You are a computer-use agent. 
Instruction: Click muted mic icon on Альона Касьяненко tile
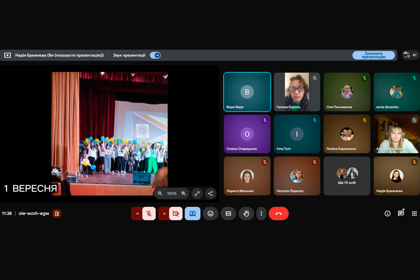coord(414,120)
